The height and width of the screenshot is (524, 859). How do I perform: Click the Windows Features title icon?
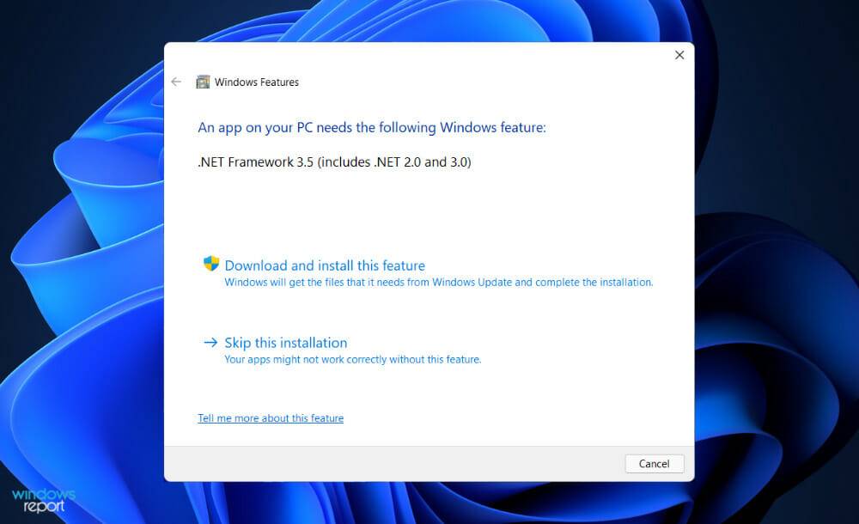tap(203, 82)
